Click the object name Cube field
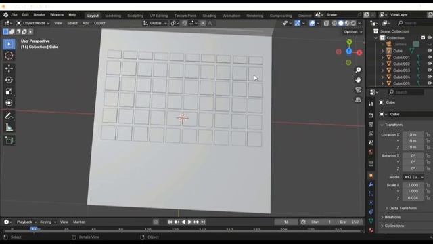 [x=411, y=115]
